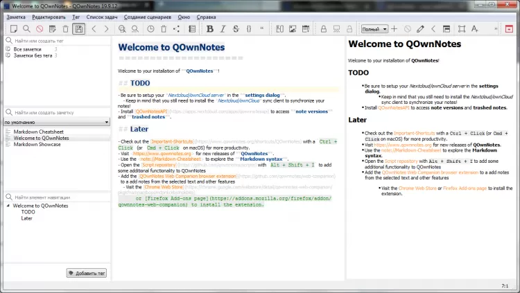
Task: Click the new note icon in toolbar
Action: [x=13, y=29]
